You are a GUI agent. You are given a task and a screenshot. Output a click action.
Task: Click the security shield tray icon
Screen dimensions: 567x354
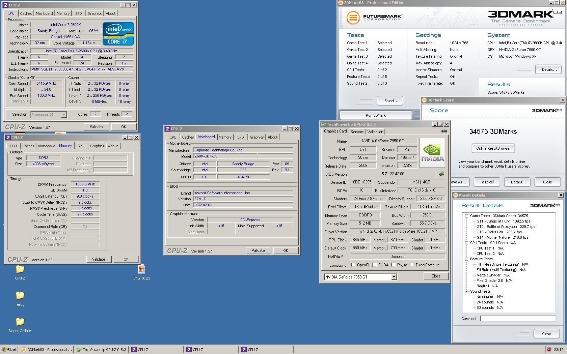coord(548,350)
